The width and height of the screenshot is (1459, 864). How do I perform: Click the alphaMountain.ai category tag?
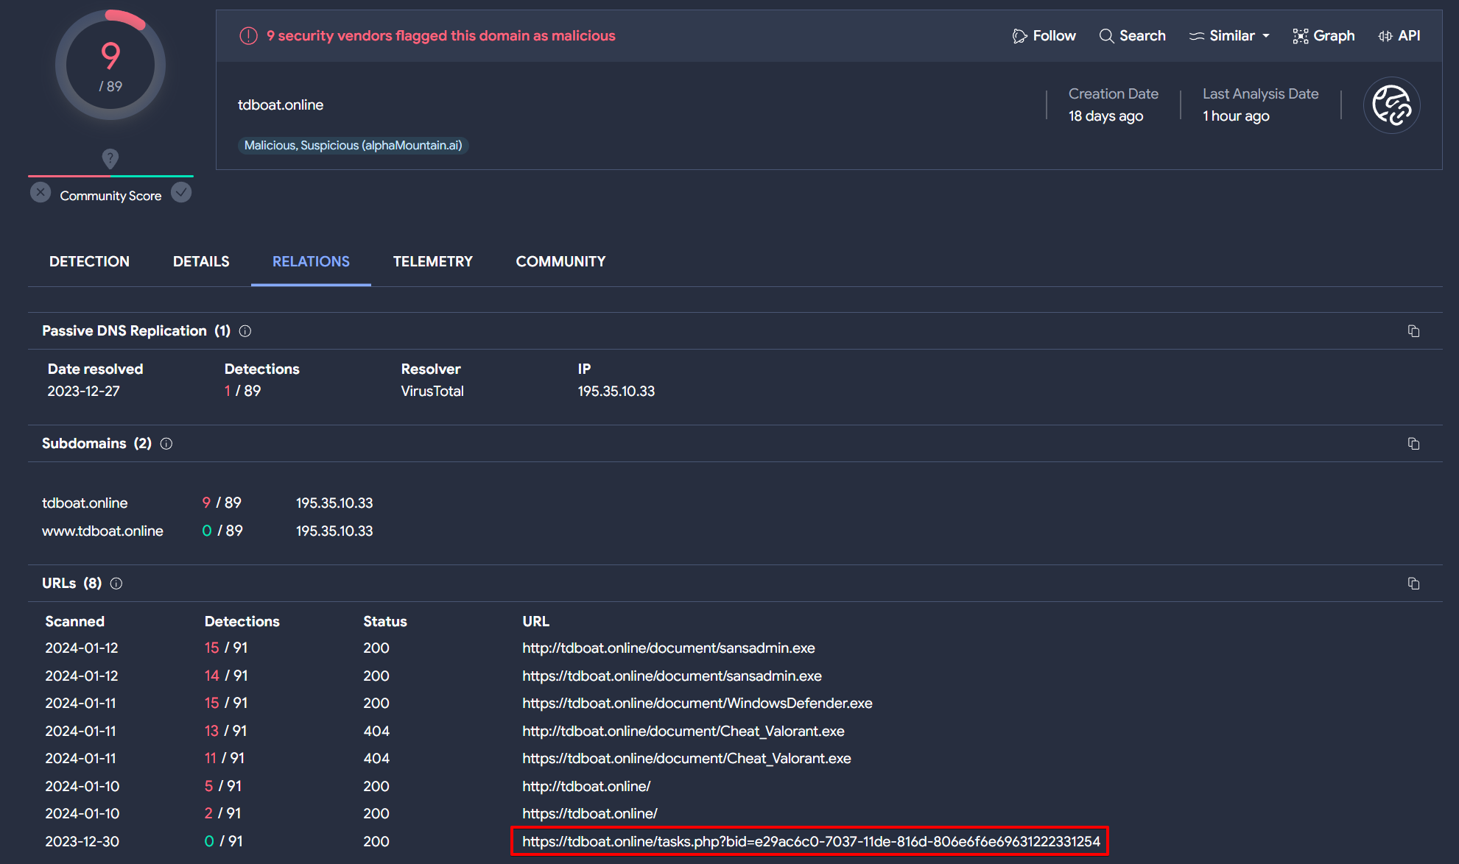click(353, 146)
